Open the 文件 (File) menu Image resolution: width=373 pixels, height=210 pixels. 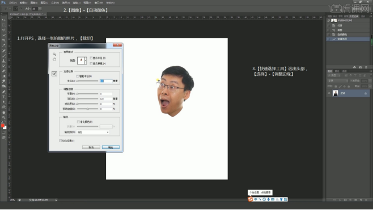[12, 3]
